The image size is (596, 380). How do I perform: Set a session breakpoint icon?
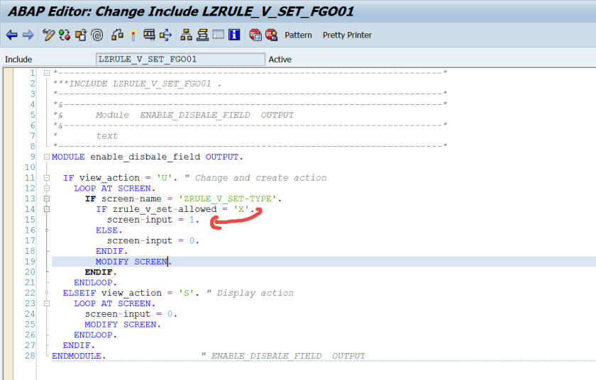255,35
